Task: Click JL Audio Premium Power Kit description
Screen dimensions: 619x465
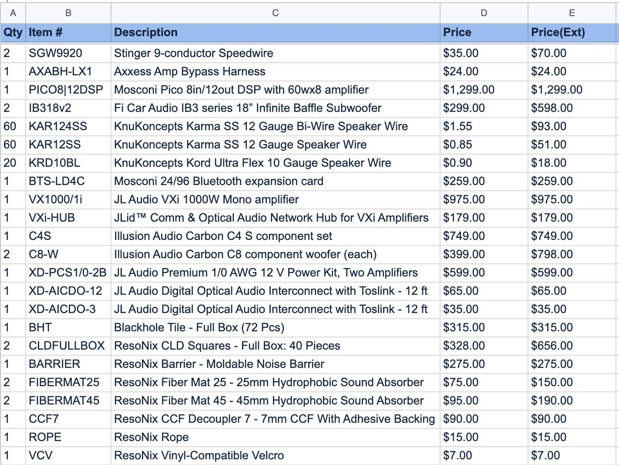Action: (276, 273)
